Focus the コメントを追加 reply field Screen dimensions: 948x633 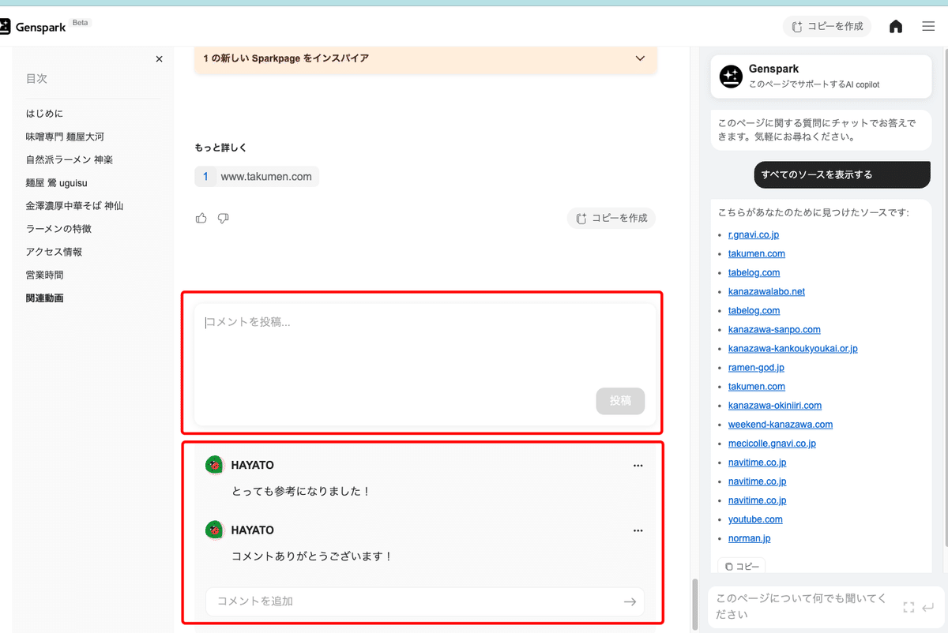(425, 601)
